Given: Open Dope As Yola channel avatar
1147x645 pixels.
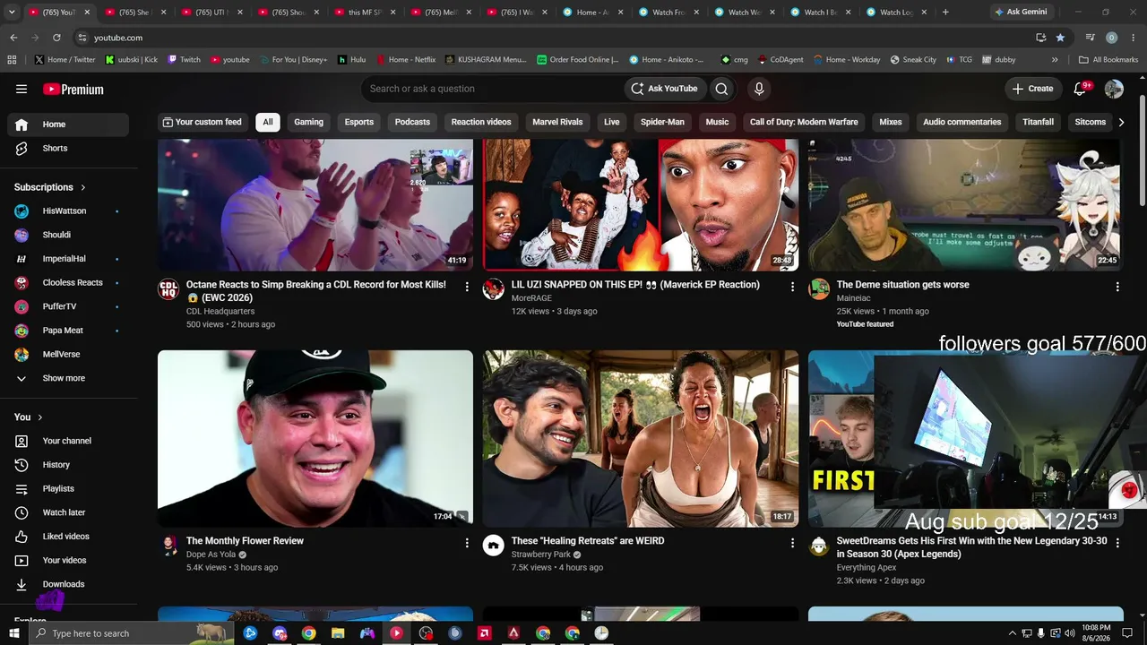Looking at the screenshot, I should click(x=168, y=545).
